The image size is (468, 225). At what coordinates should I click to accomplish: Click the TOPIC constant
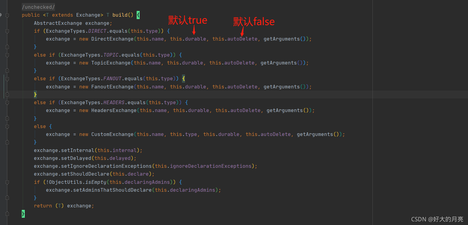click(x=111, y=55)
